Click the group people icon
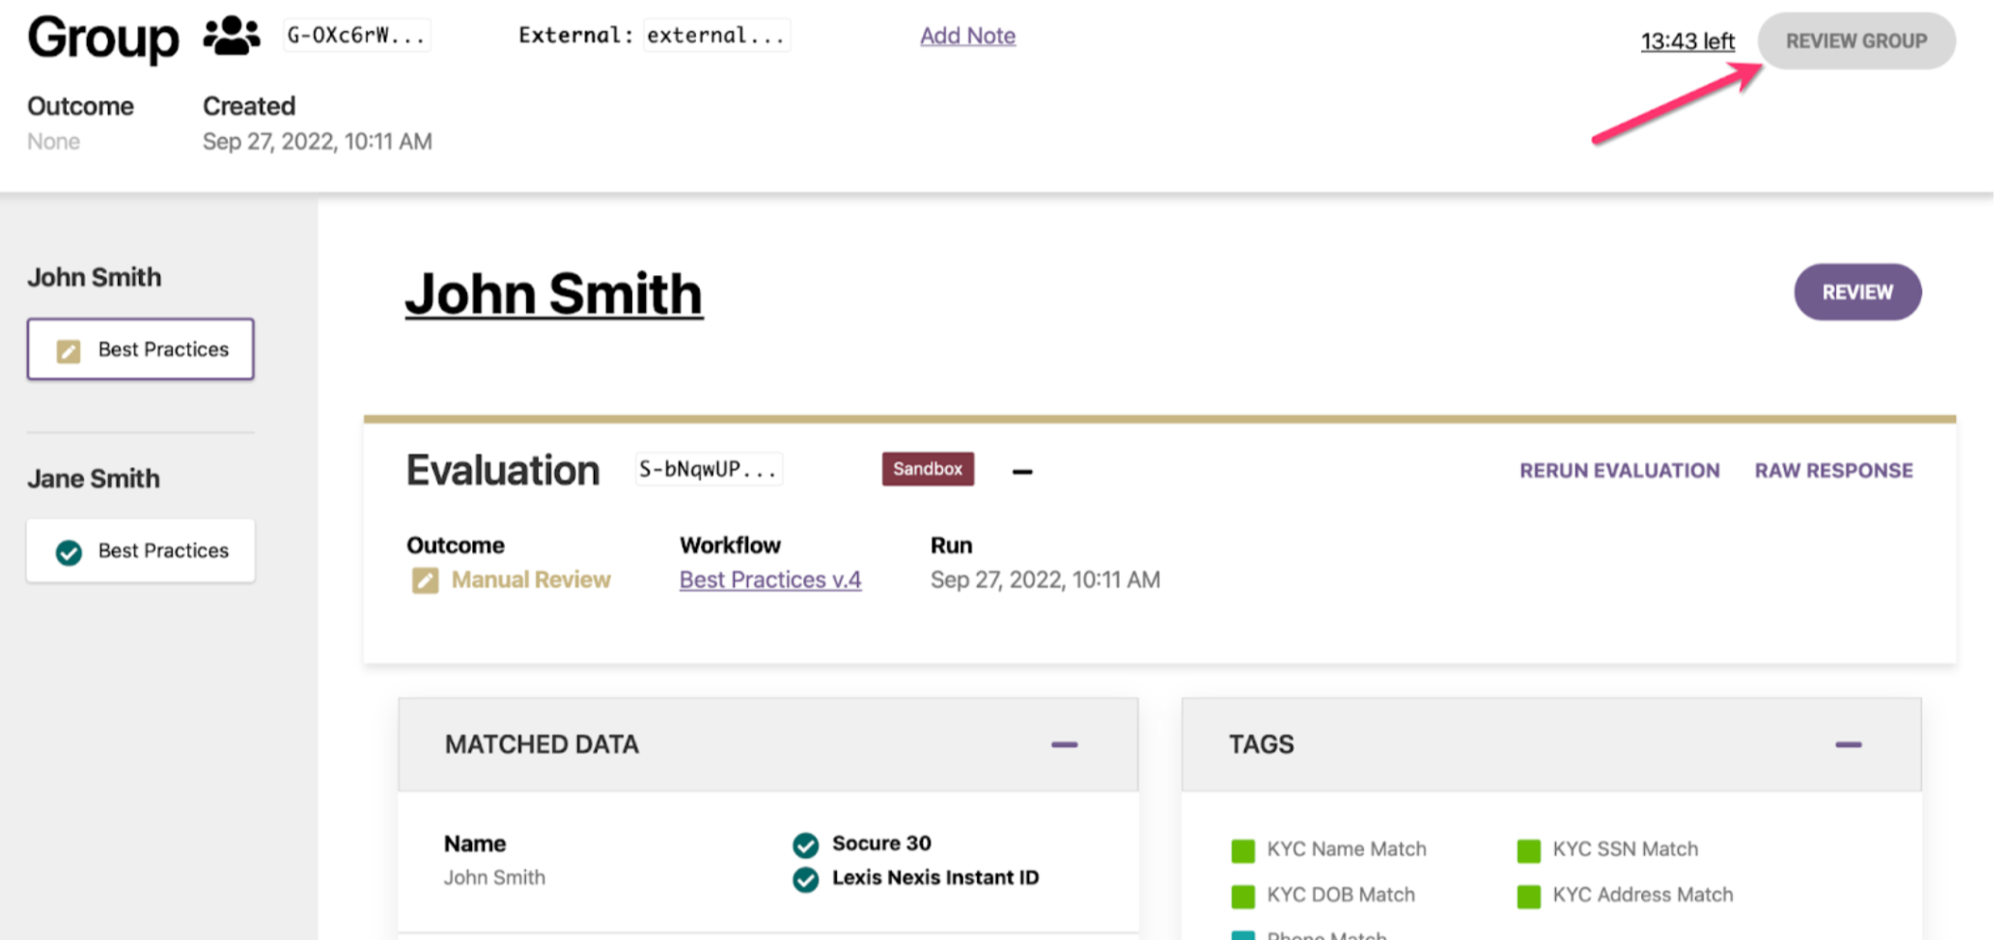Viewport: 2008px width, 940px height. [232, 37]
